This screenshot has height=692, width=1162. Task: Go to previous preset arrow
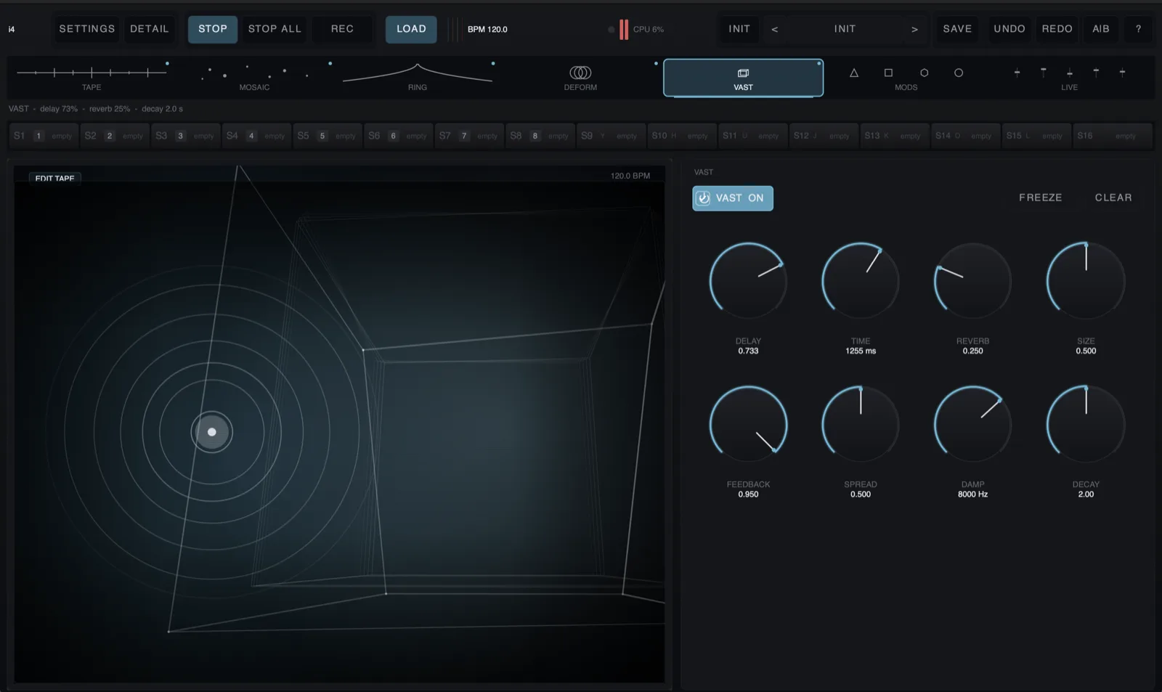coord(775,29)
